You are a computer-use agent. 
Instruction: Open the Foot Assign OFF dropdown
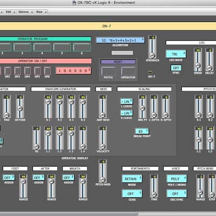tap(9, 178)
